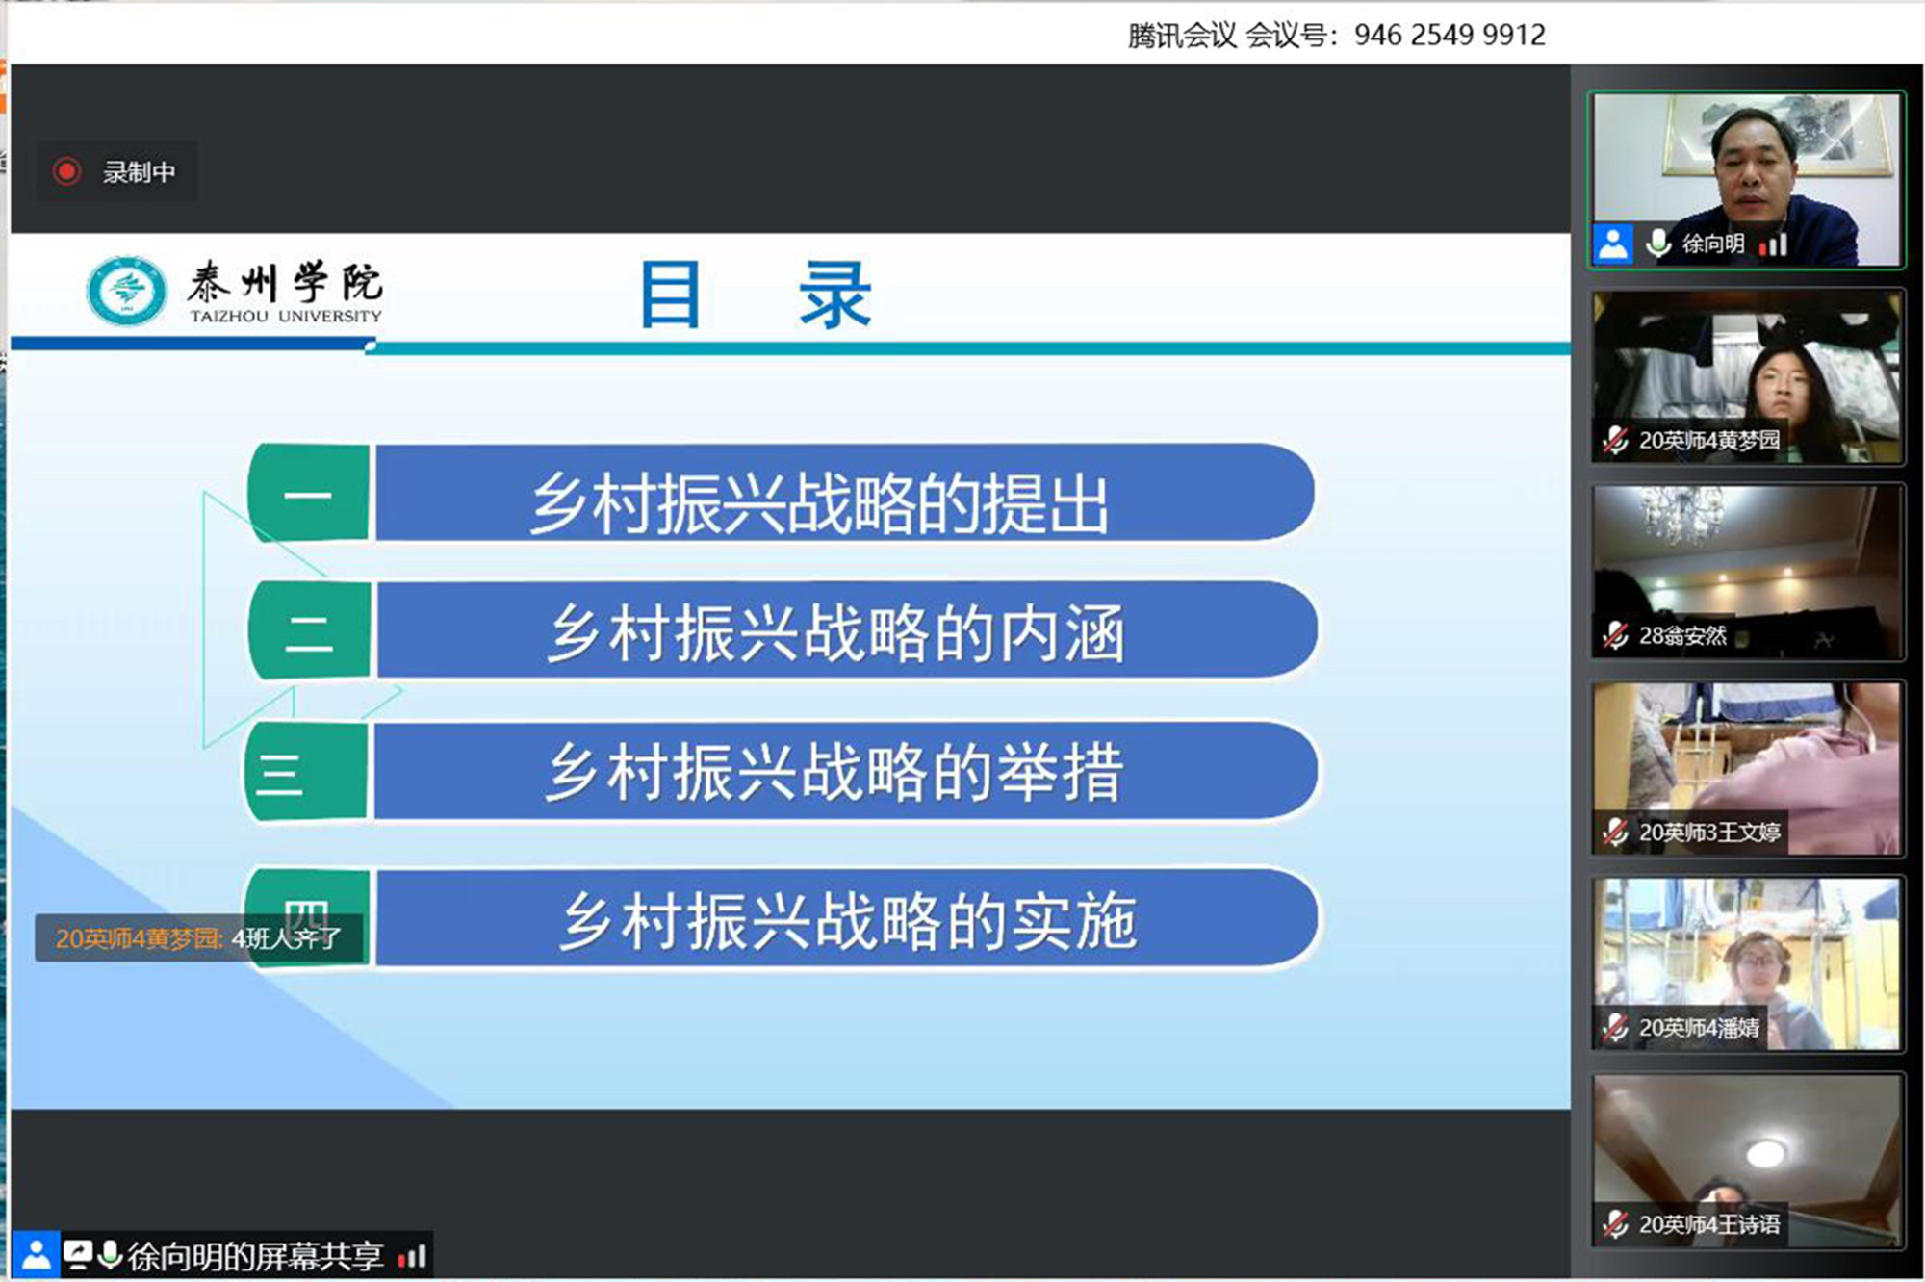
Task: Click chat message from 20英师4黄梦园
Action: (x=198, y=938)
